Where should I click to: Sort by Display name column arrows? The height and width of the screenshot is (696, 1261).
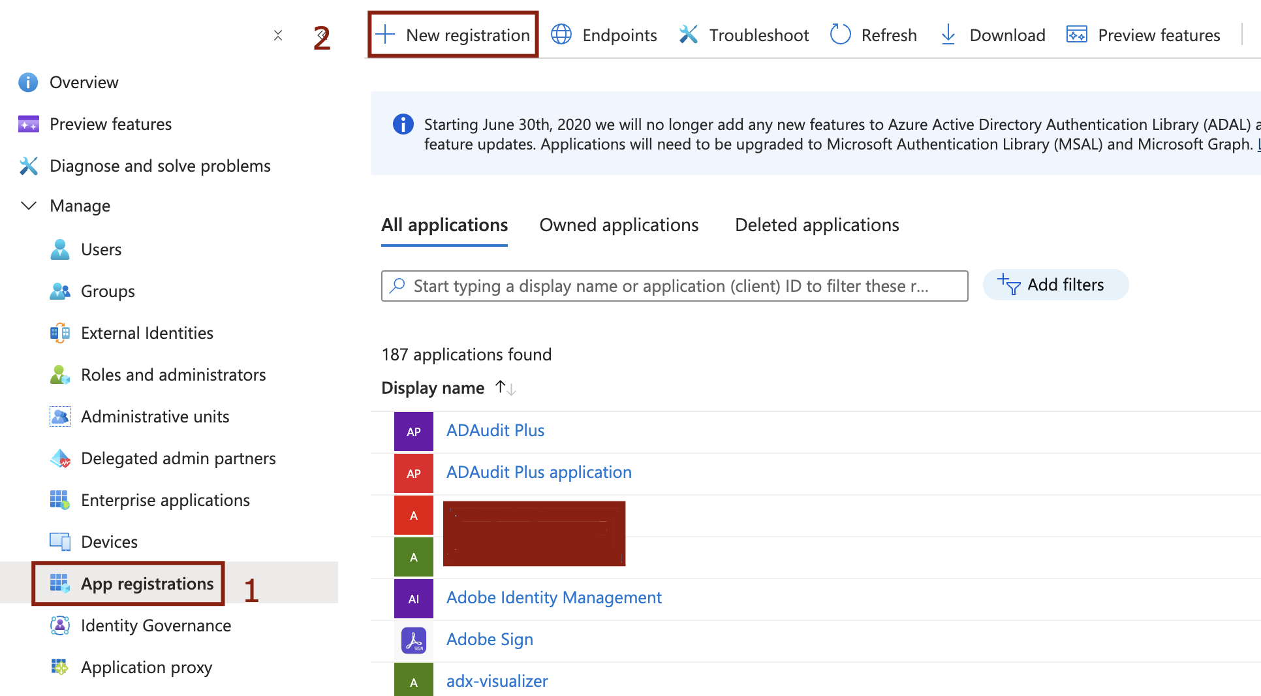[505, 388]
